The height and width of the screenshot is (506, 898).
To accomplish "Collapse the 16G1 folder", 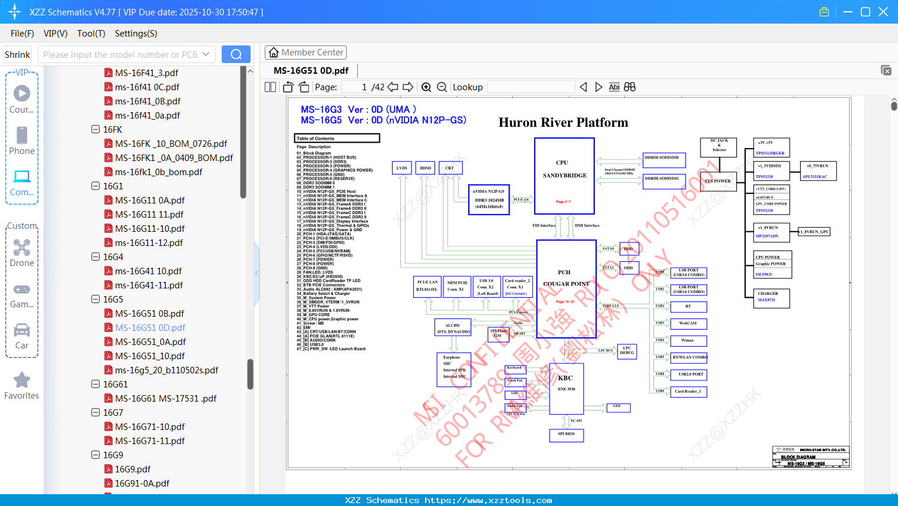I will [96, 186].
